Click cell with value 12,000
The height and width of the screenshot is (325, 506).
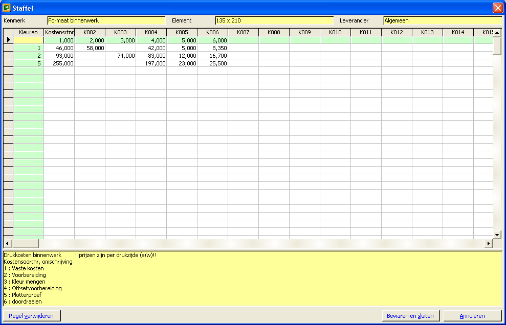(x=182, y=56)
